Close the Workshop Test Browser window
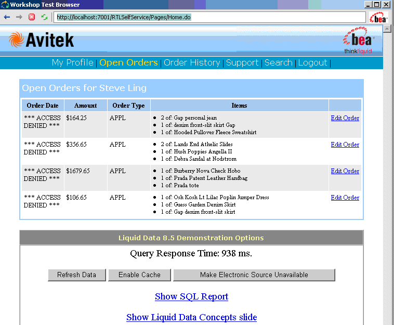The height and width of the screenshot is (325, 394). 386,5
